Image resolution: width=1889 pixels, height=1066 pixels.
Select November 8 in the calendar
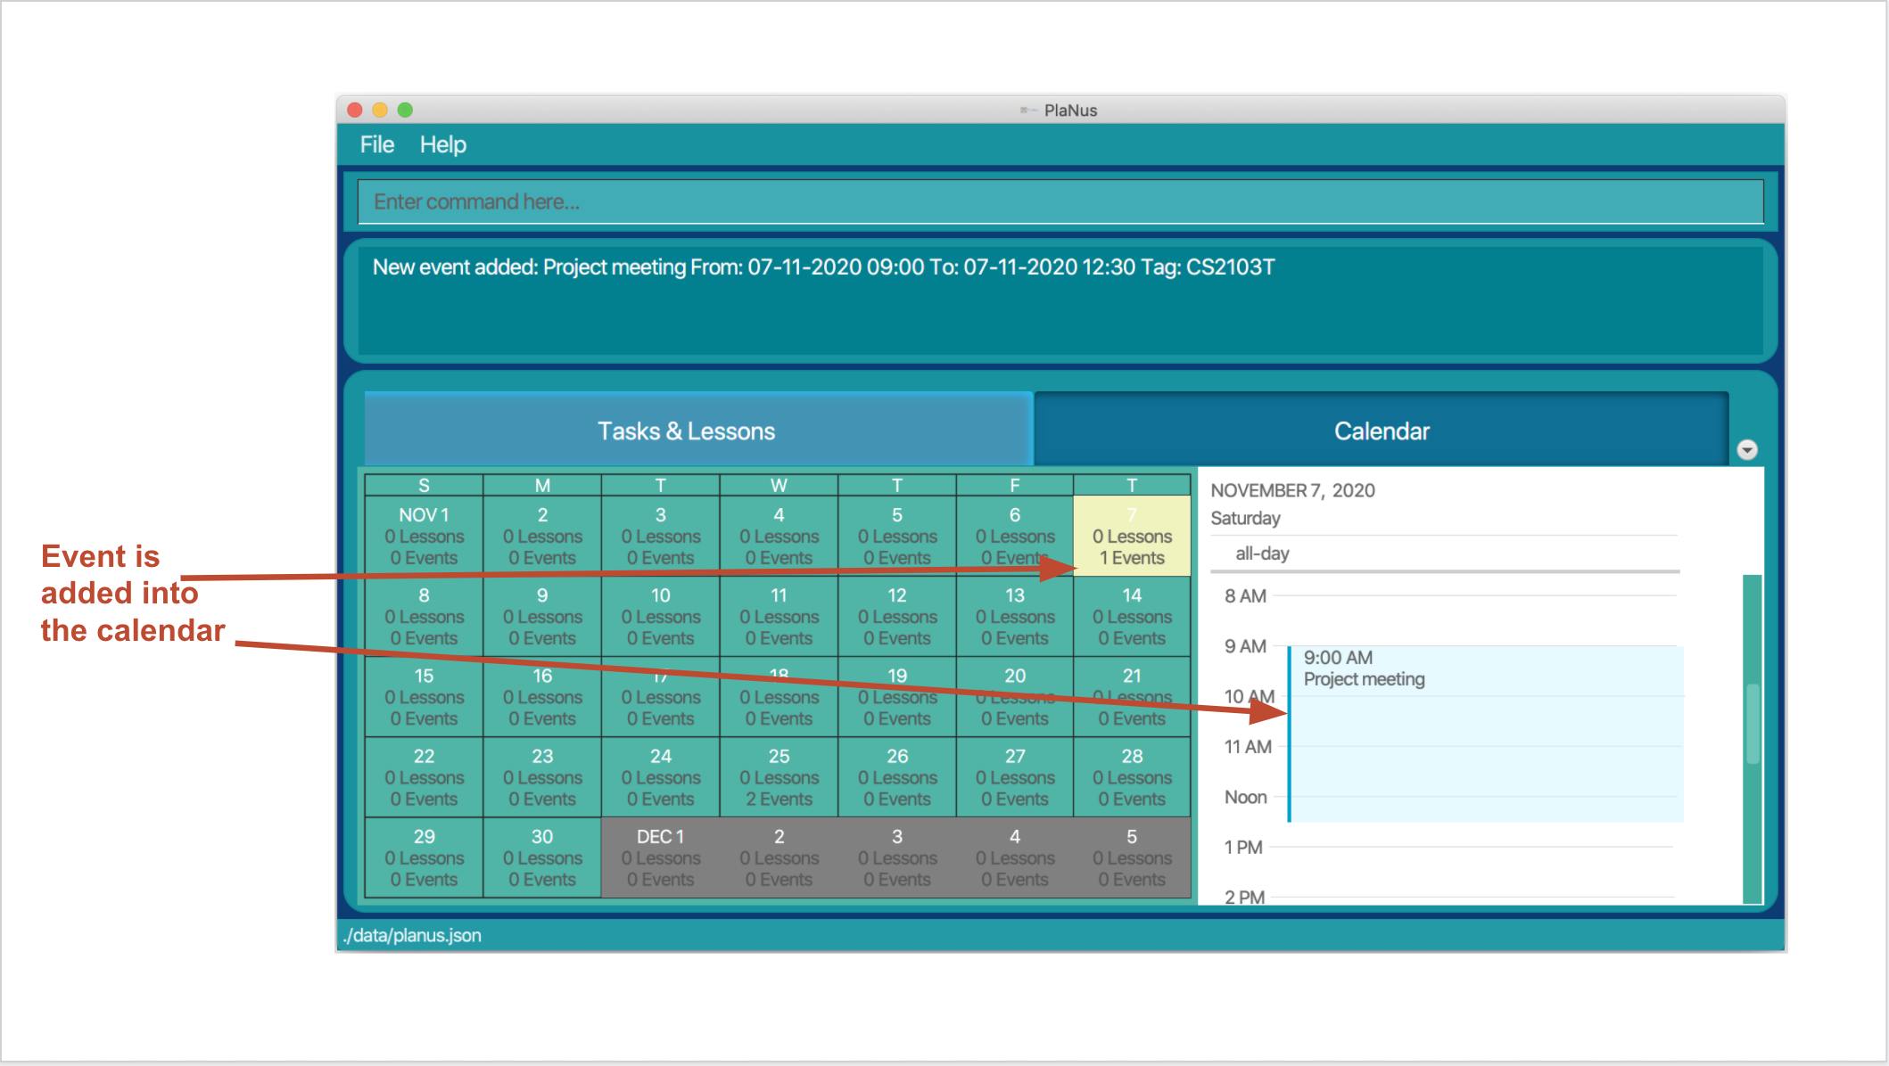coord(425,616)
